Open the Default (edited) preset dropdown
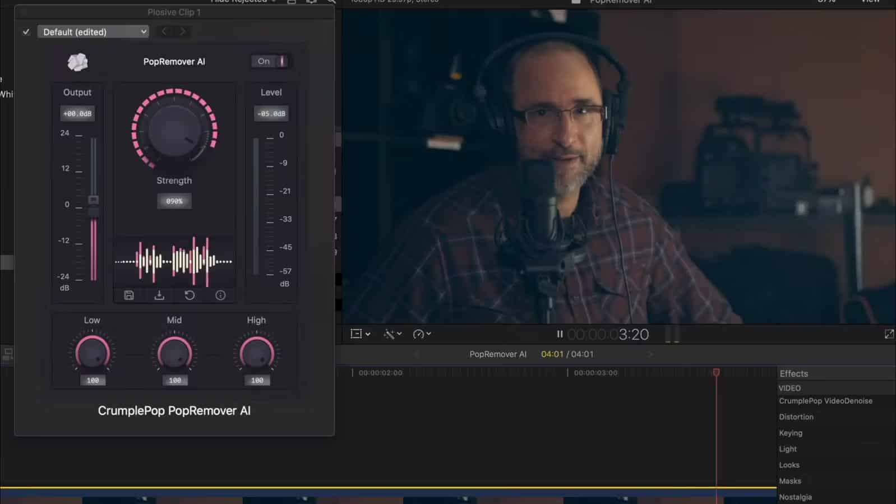 pyautogui.click(x=93, y=32)
